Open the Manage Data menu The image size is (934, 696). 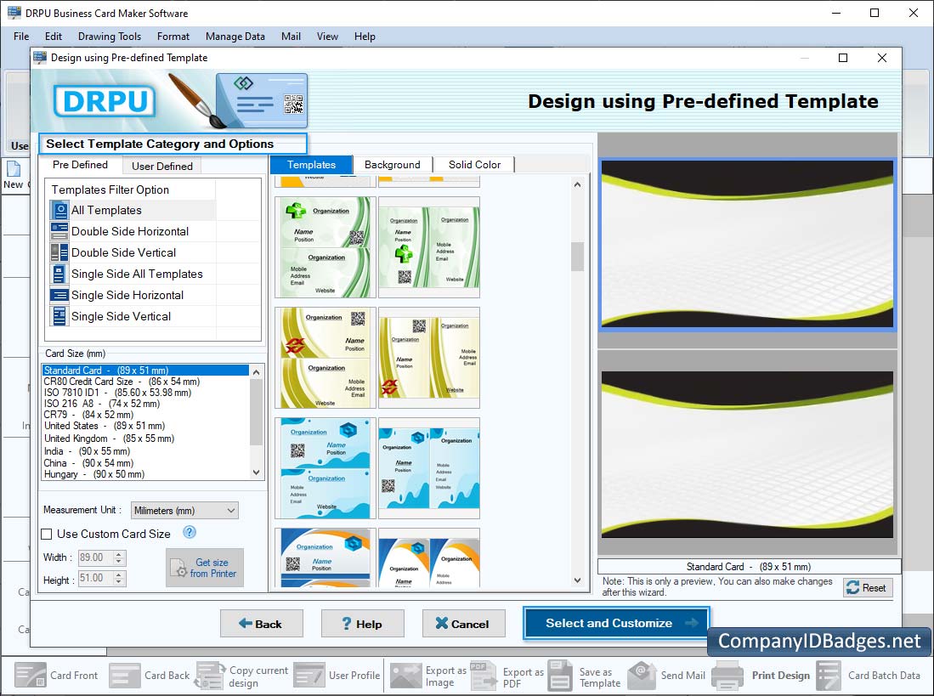click(x=235, y=37)
